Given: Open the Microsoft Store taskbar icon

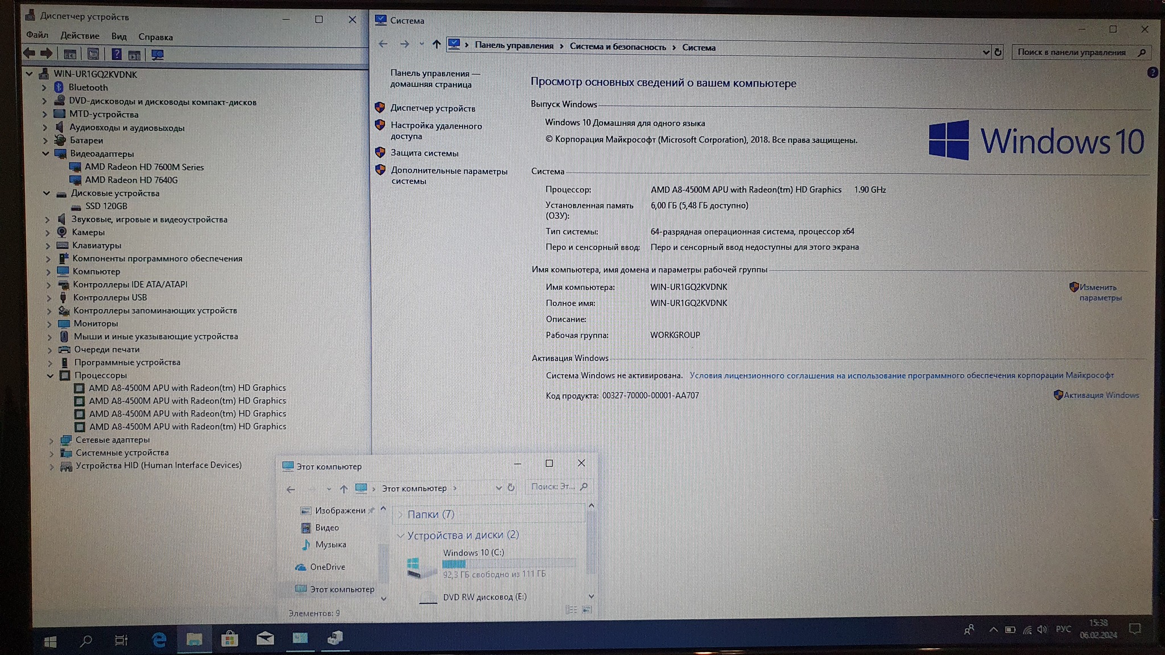Looking at the screenshot, I should [x=230, y=640].
